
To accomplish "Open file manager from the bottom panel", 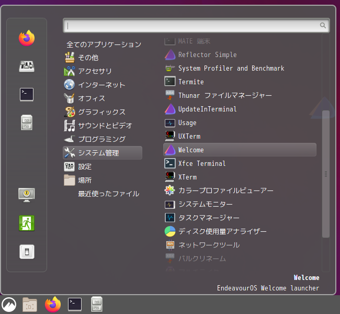I will tap(97, 304).
